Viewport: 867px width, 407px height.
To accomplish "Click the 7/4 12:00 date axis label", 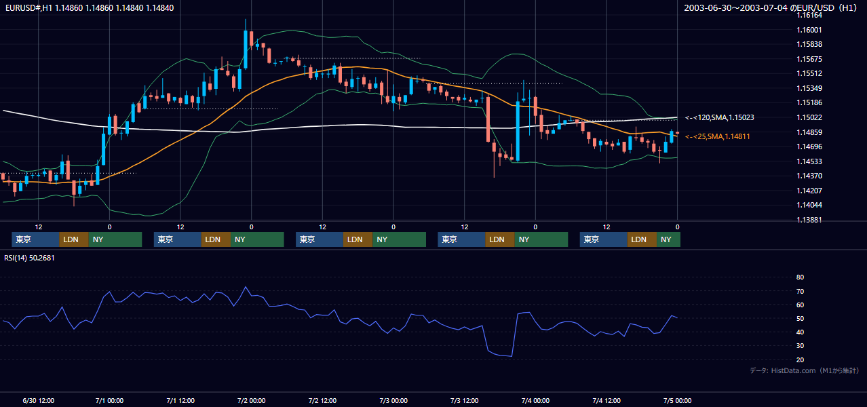I will coord(606,400).
